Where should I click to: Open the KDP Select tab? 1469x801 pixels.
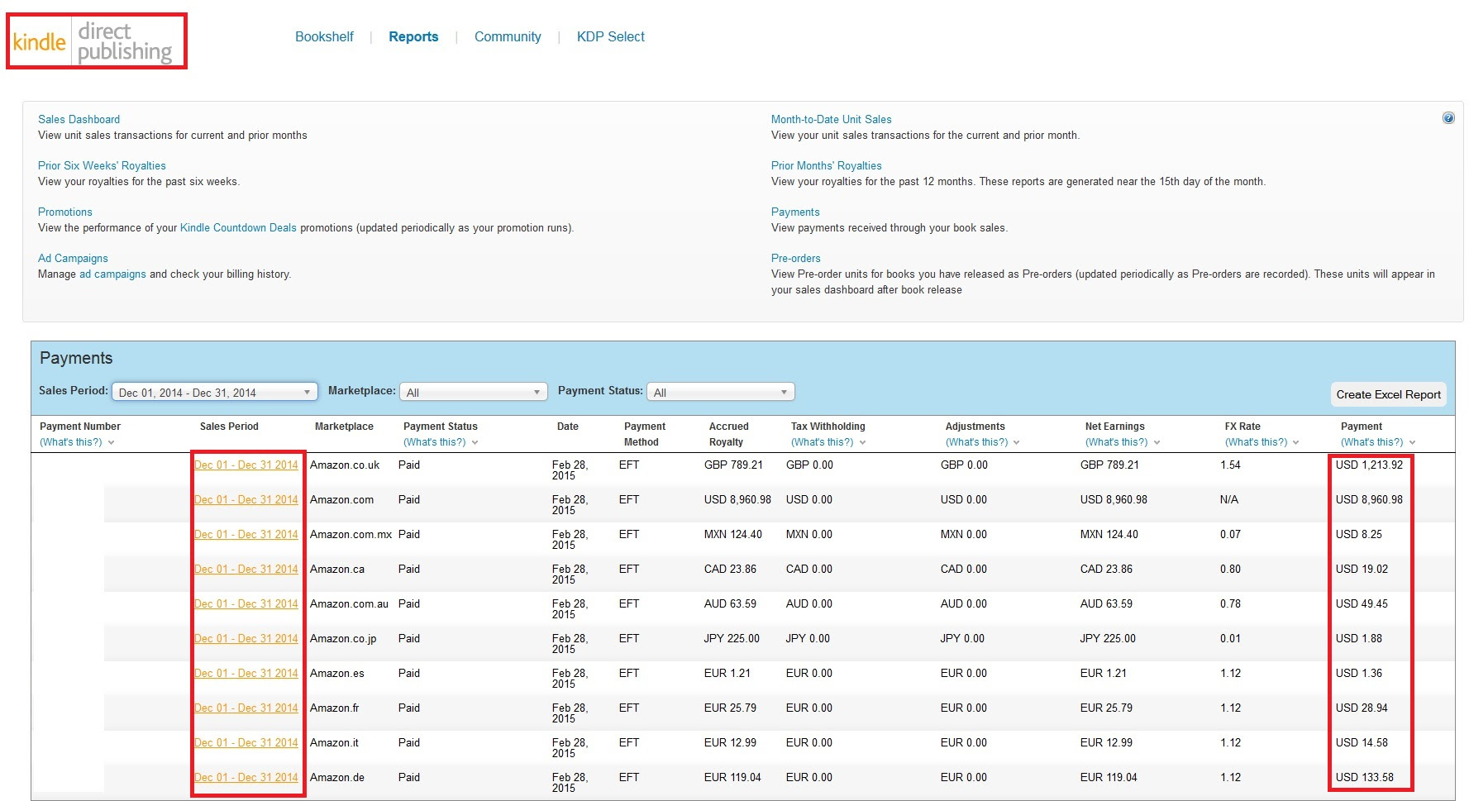(611, 36)
